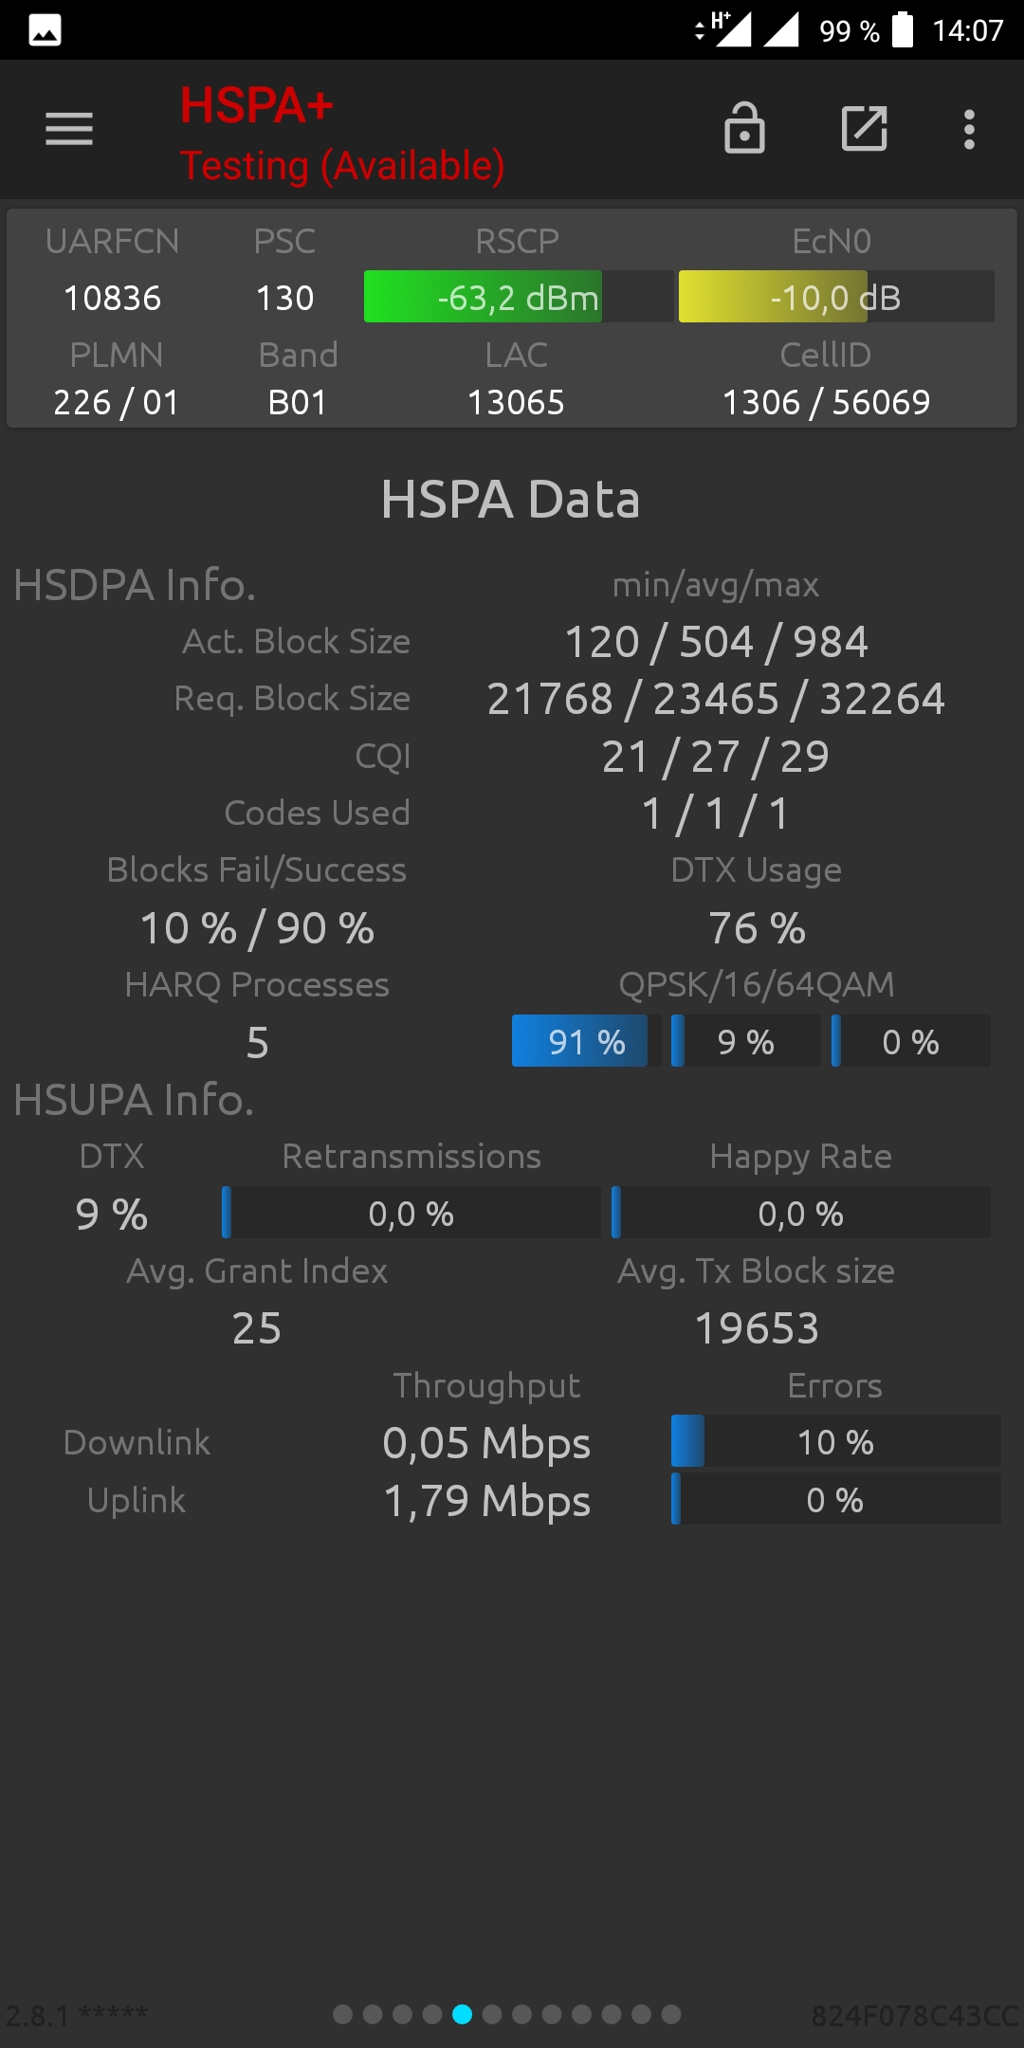Tap the yellow EcN0 -10,0 dB bar
This screenshot has height=2048, width=1024.
click(x=836, y=297)
